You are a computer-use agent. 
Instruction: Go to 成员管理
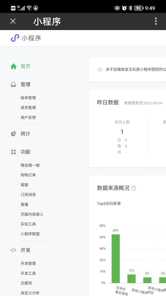28,108
